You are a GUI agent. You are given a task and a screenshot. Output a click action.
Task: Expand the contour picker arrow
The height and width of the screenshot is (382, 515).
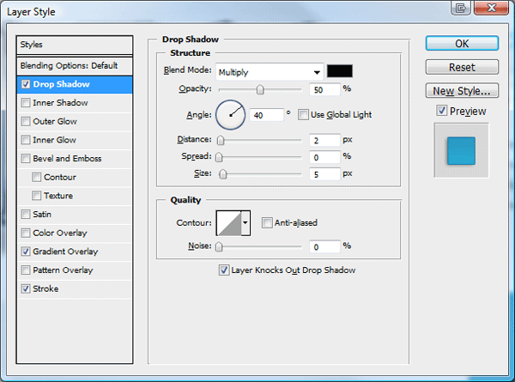(245, 223)
